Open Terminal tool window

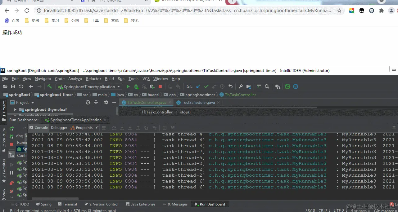[x=67, y=204]
